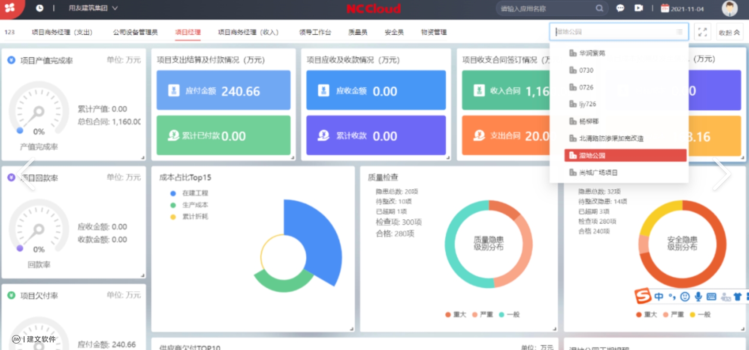Click the list icon in project selector

pyautogui.click(x=680, y=32)
